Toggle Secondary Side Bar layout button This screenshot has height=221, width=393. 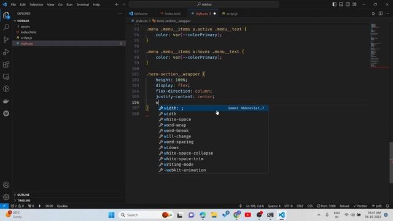348,4
